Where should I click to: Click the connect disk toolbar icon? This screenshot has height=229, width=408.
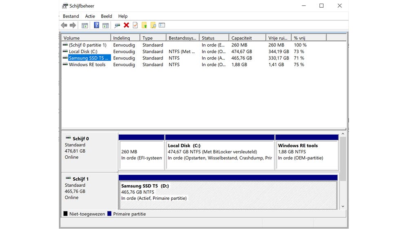pos(118,25)
